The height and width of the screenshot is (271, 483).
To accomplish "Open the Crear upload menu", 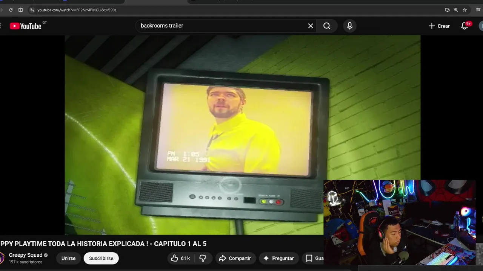I will (439, 26).
